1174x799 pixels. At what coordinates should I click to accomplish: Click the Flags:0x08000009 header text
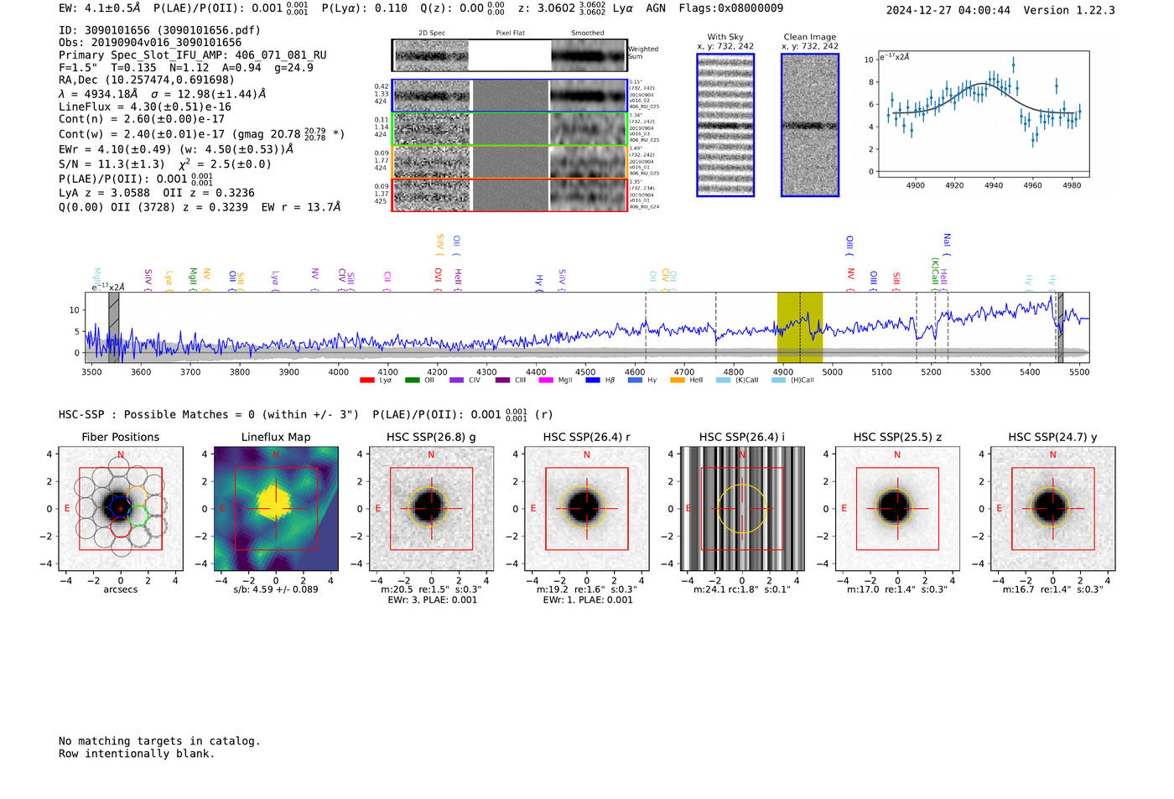[x=731, y=8]
